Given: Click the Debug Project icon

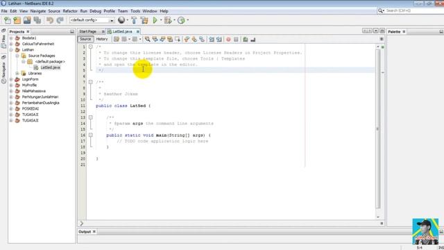Looking at the screenshot, I should (x=168, y=20).
